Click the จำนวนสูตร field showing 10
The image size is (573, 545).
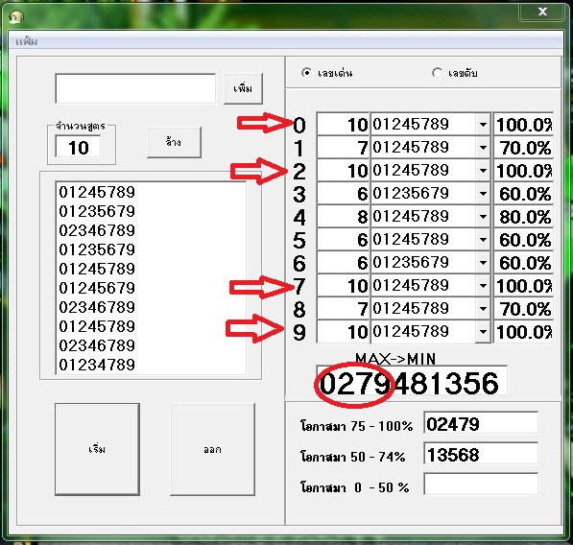coord(78,147)
